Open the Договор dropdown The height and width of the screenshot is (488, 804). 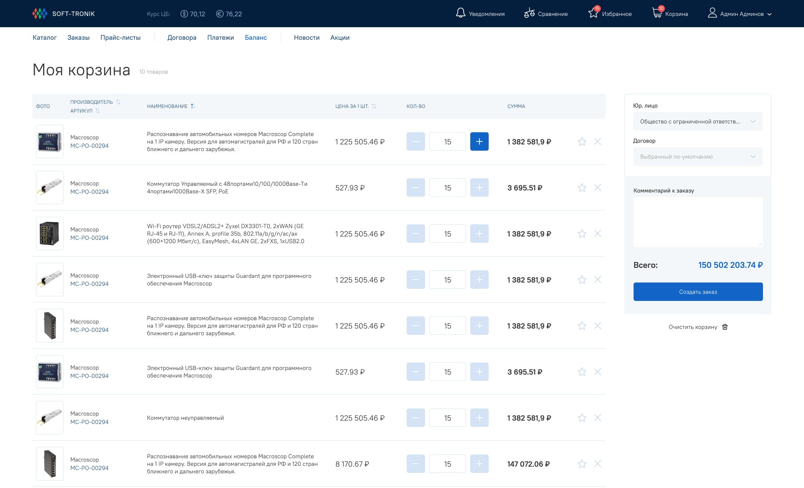697,157
